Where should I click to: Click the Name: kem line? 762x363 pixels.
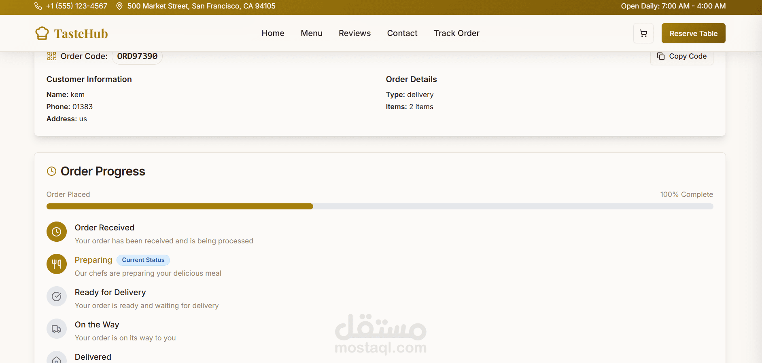point(66,95)
